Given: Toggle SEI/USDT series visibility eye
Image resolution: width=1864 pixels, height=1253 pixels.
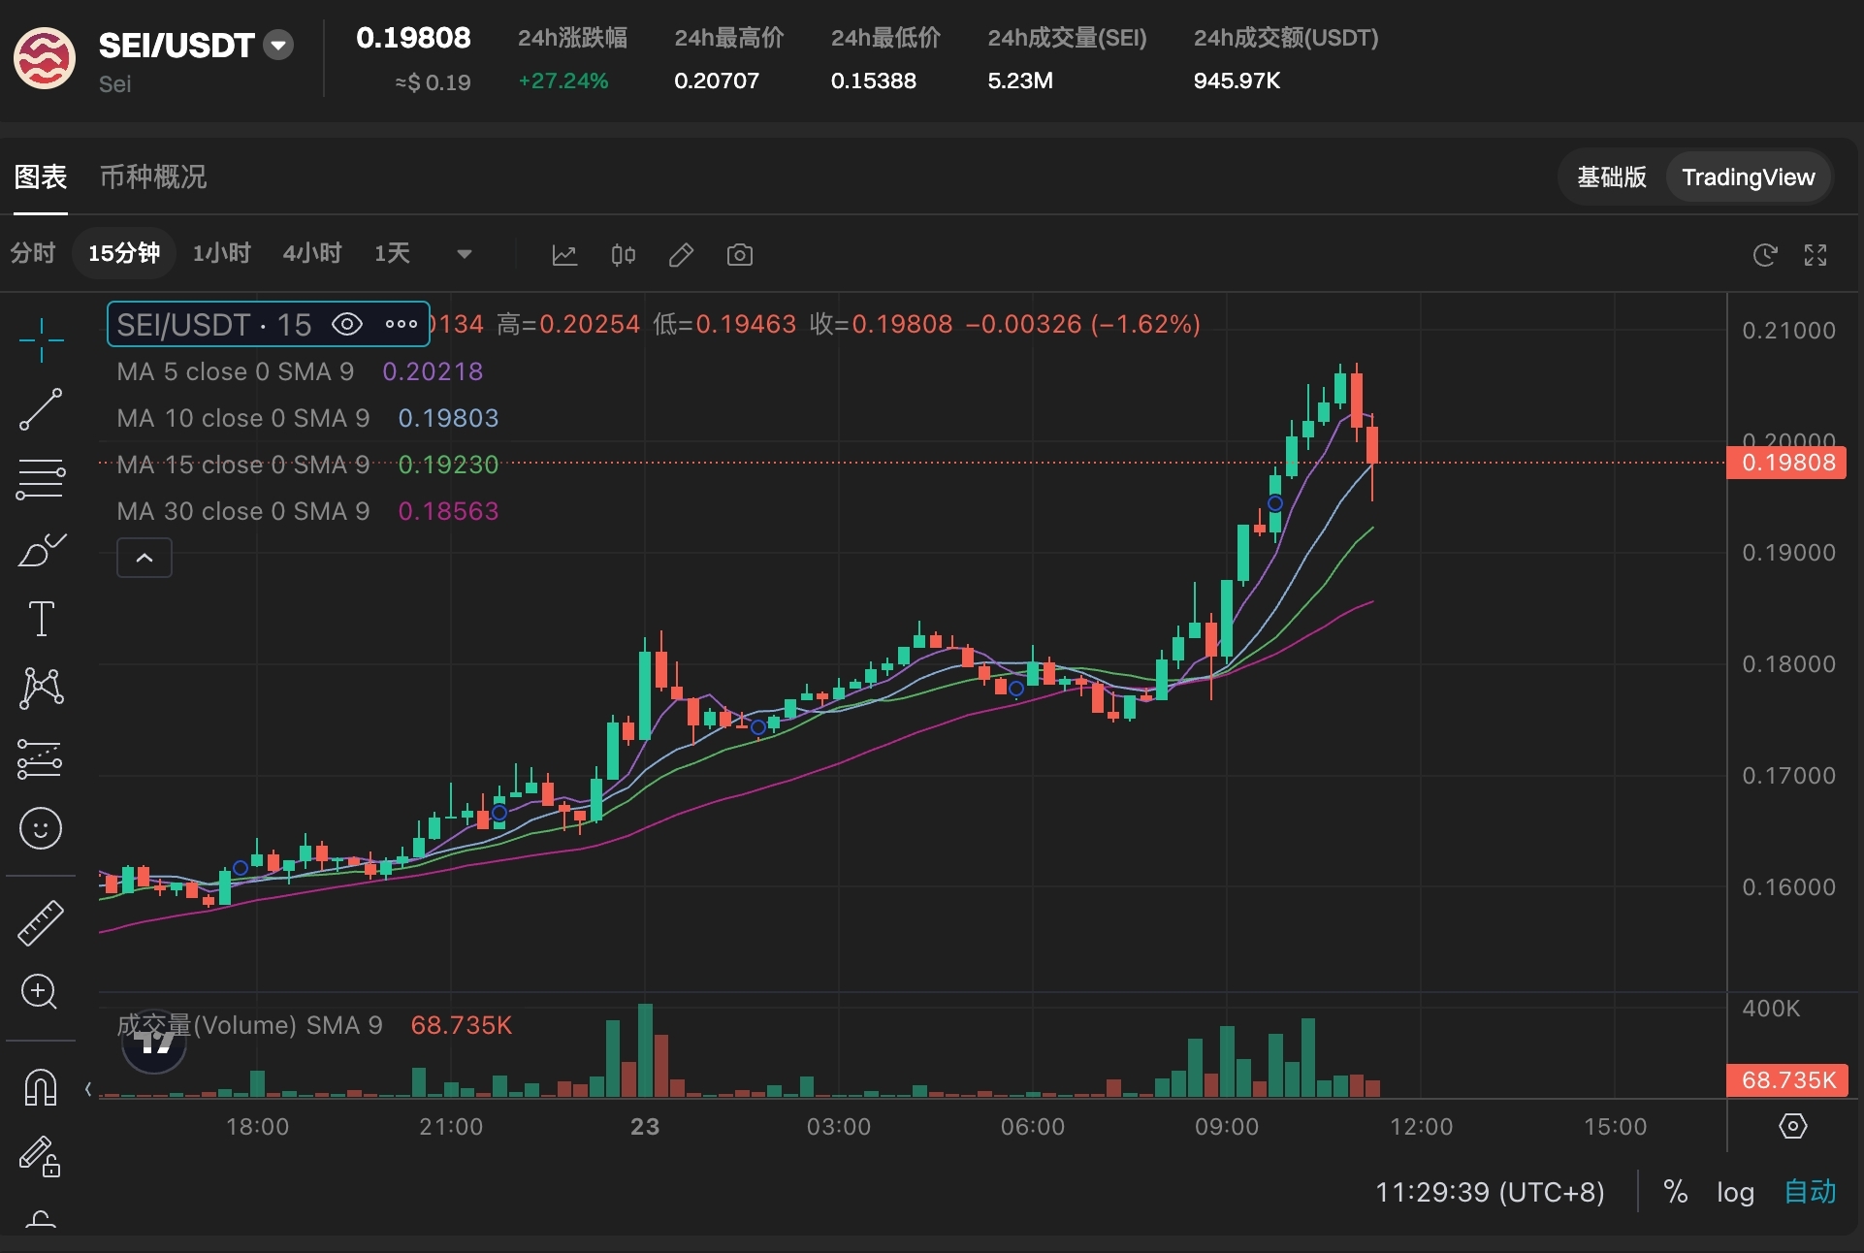Looking at the screenshot, I should (x=347, y=324).
